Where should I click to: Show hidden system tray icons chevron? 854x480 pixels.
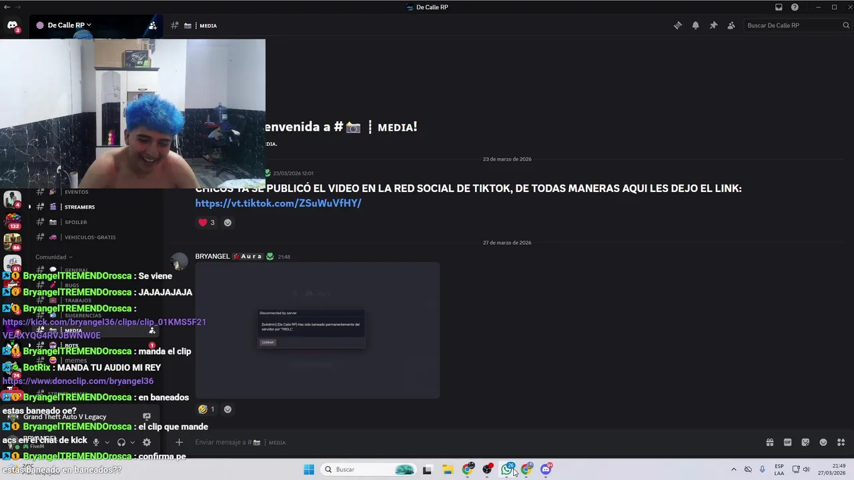[x=734, y=469]
